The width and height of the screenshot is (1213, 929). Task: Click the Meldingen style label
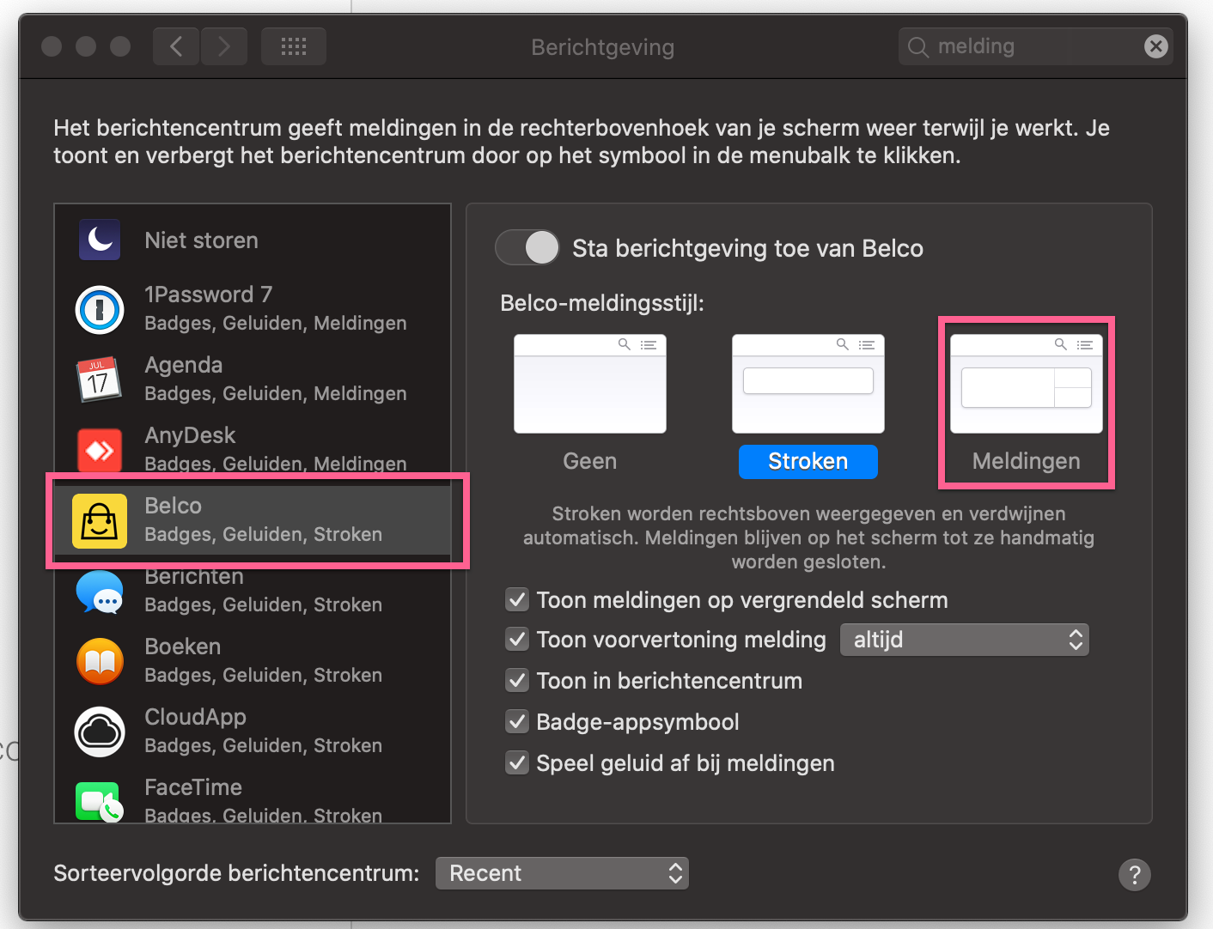(1027, 461)
